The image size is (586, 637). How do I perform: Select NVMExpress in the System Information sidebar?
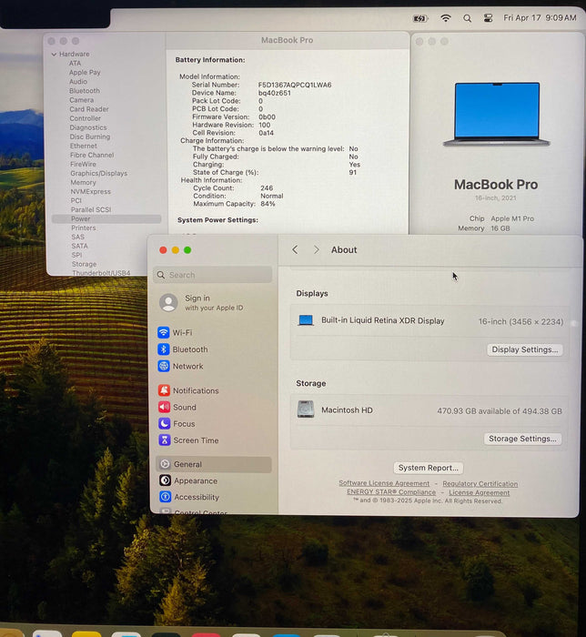coord(91,191)
